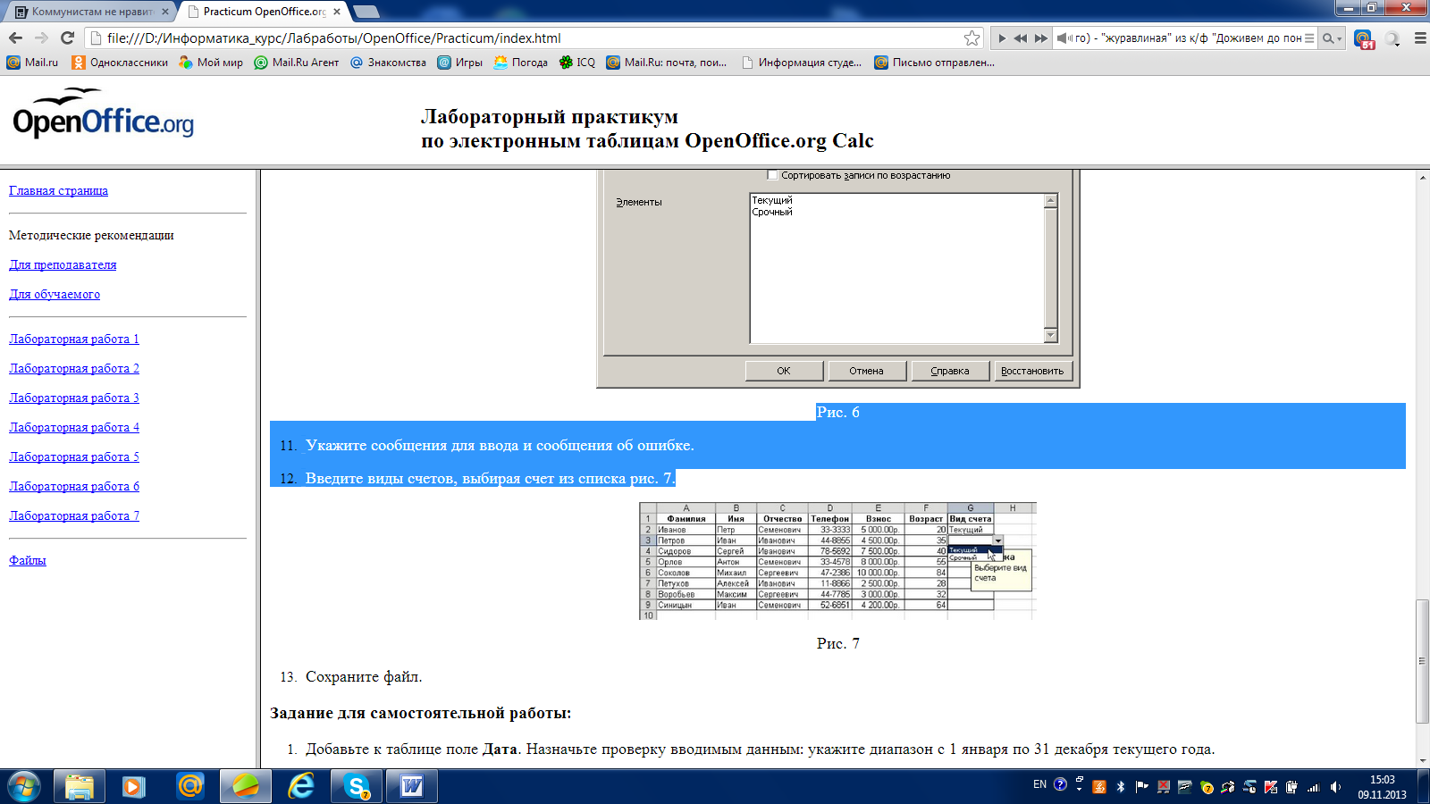Click the page scrollbar down arrow

[1422, 761]
